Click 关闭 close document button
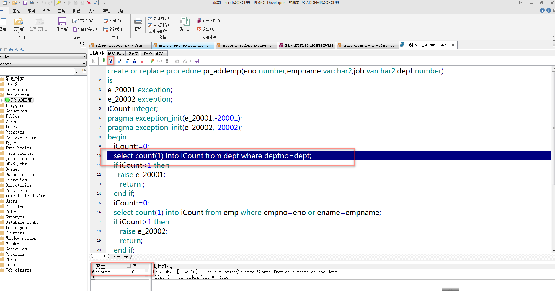 [x=112, y=21]
